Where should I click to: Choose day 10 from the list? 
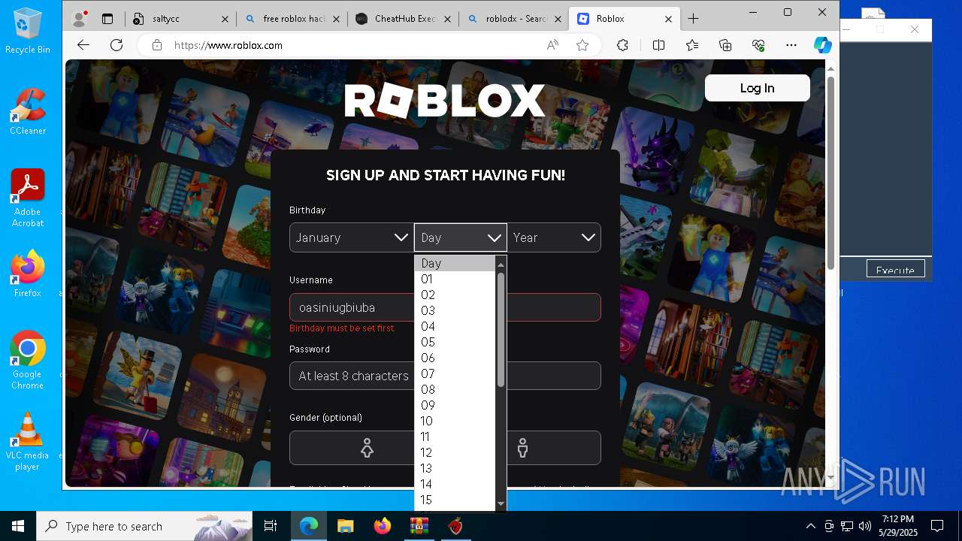455,421
